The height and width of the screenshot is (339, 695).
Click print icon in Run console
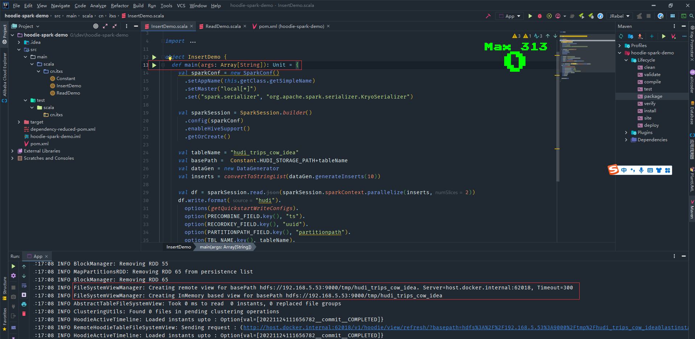(24, 304)
